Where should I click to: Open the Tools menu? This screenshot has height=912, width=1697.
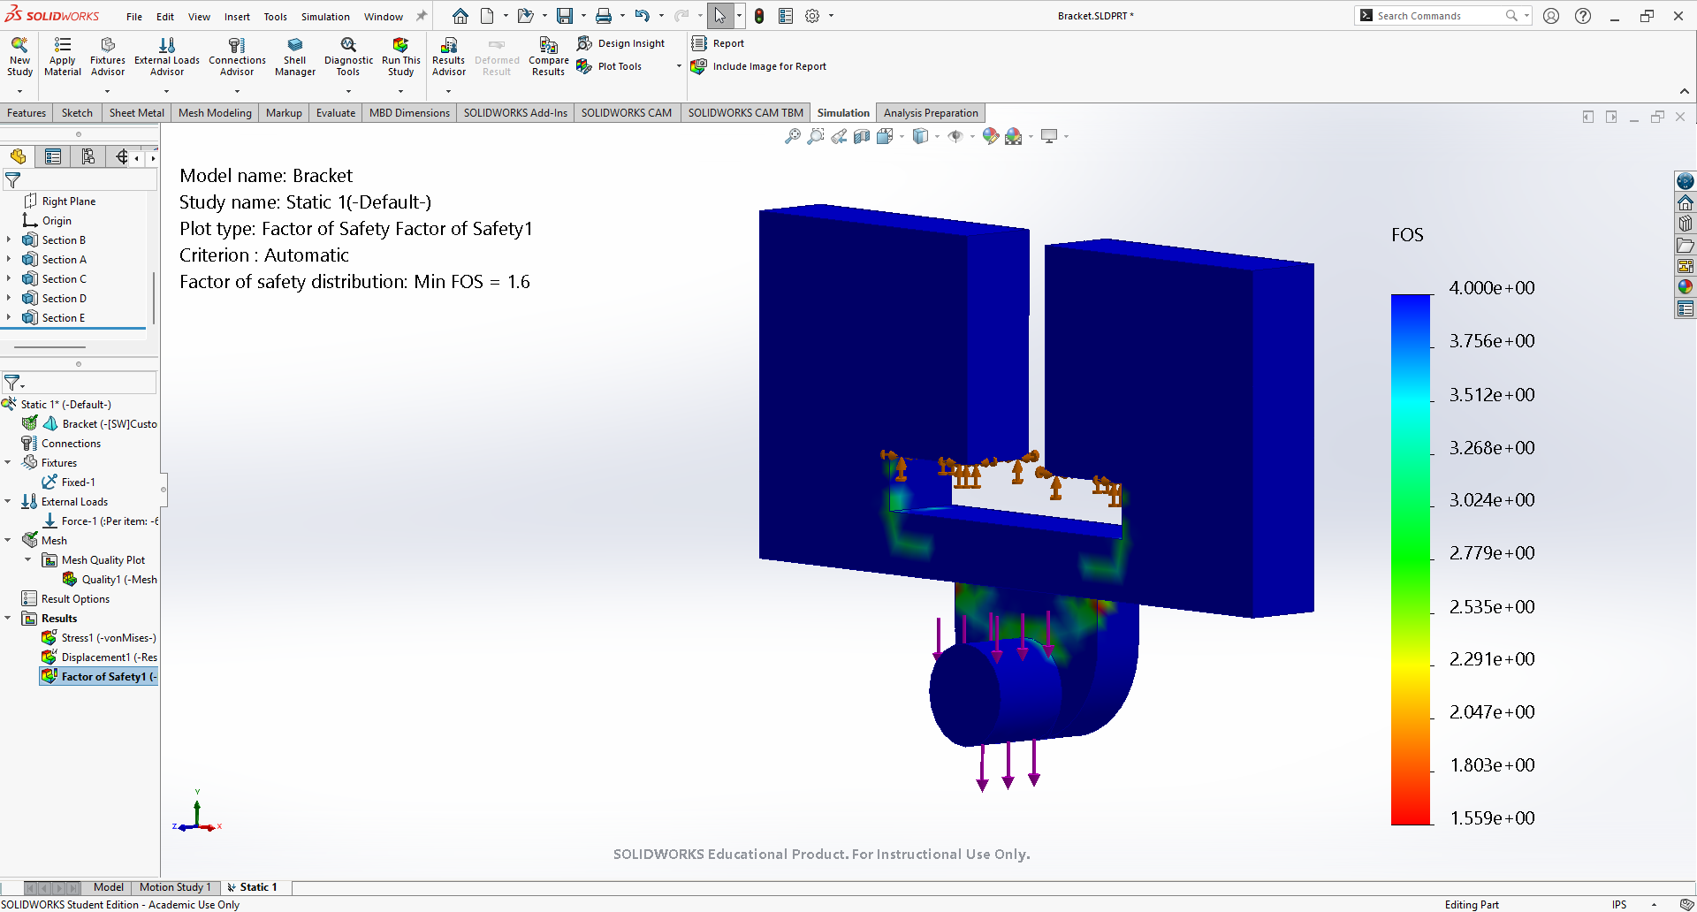pyautogui.click(x=276, y=17)
